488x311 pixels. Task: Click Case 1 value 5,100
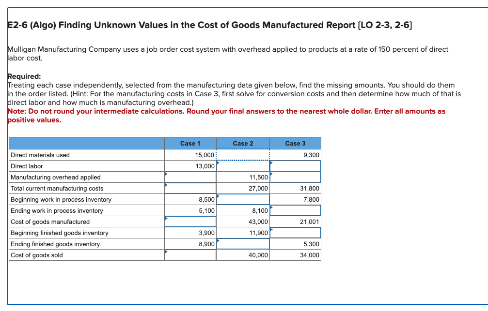(207, 211)
